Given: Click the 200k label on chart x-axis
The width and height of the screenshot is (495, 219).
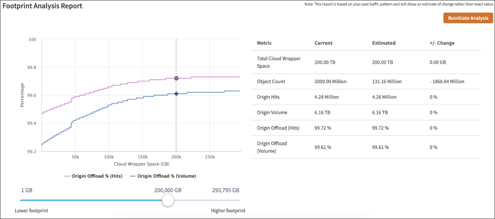Looking at the screenshot, I should pos(176,157).
